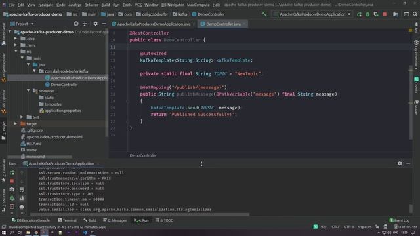The height and width of the screenshot is (236, 420).
Task: Open the Maven tool window on right
Action: [416, 108]
